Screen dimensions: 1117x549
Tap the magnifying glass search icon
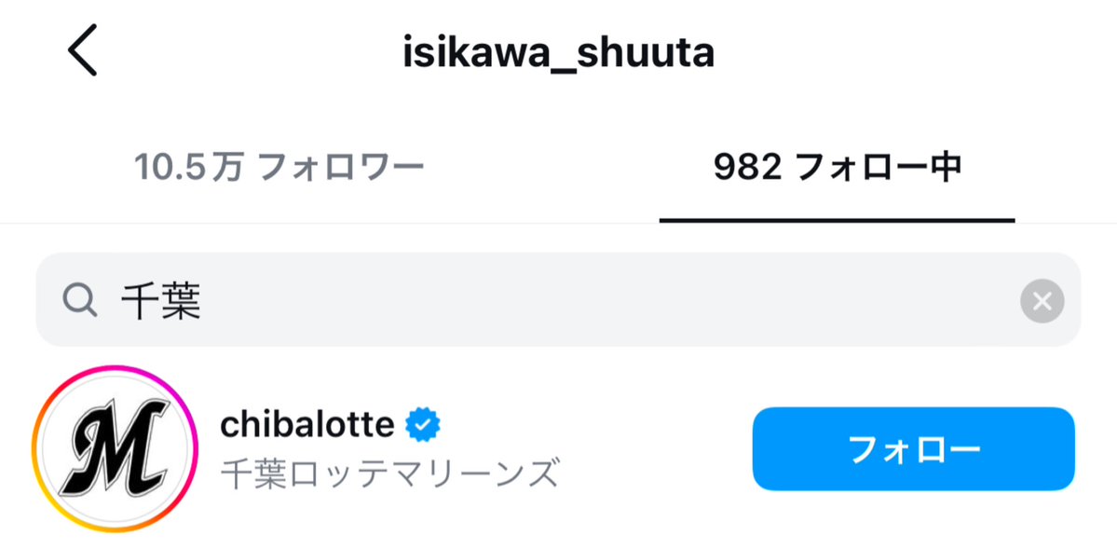(79, 301)
